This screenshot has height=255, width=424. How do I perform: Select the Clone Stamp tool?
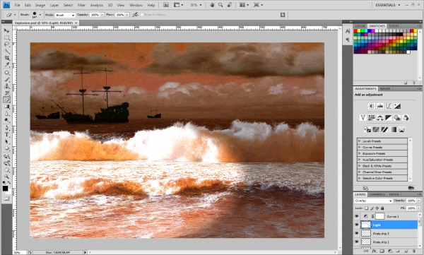click(x=6, y=86)
